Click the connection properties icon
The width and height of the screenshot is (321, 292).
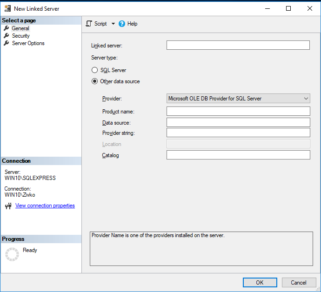pyautogui.click(x=8, y=206)
